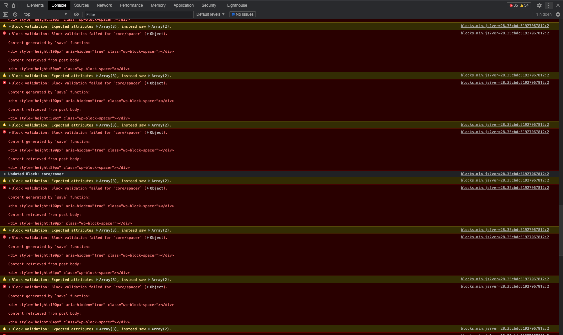
Task: Select the Console tab
Action: [59, 5]
